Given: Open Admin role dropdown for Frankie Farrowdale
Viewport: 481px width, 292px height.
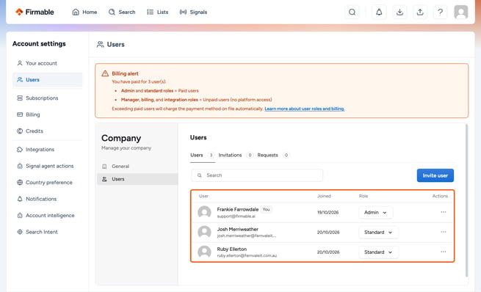Looking at the screenshot, I should coord(375,212).
